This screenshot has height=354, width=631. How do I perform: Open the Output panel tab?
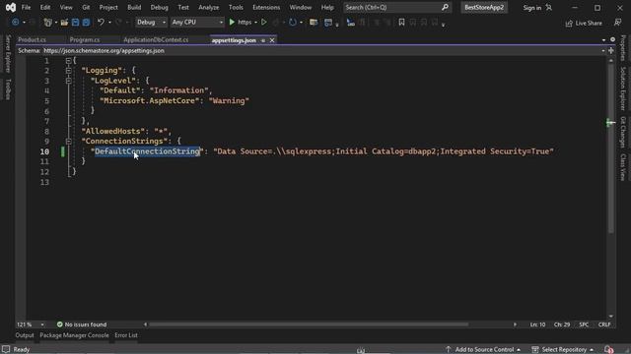(25, 335)
